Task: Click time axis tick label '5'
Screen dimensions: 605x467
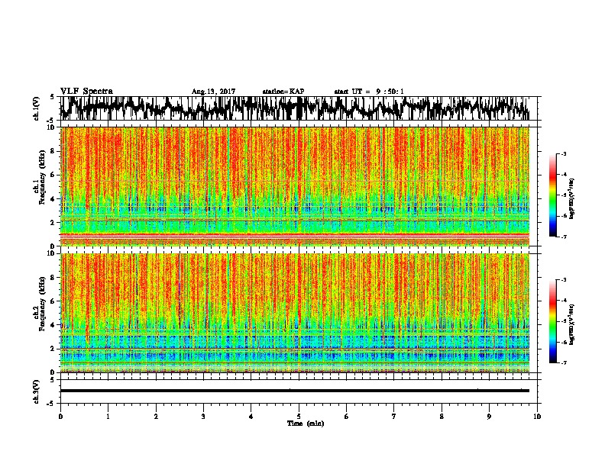Action: pyautogui.click(x=299, y=417)
